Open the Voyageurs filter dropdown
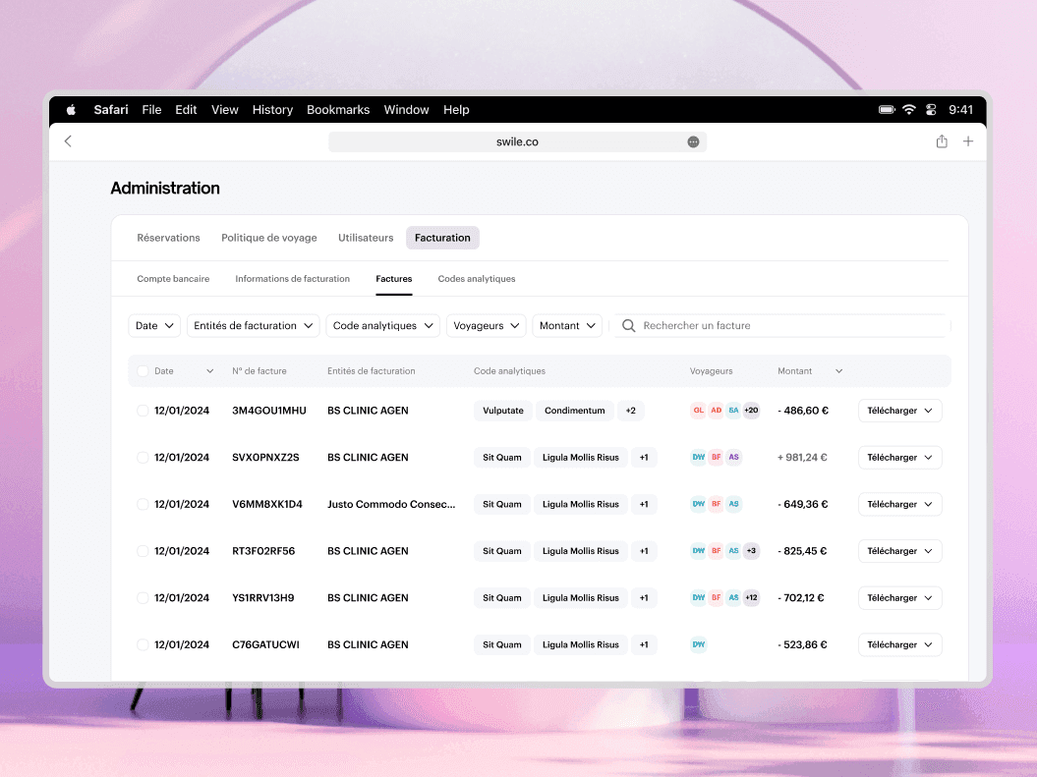The width and height of the screenshot is (1037, 777). click(x=487, y=326)
